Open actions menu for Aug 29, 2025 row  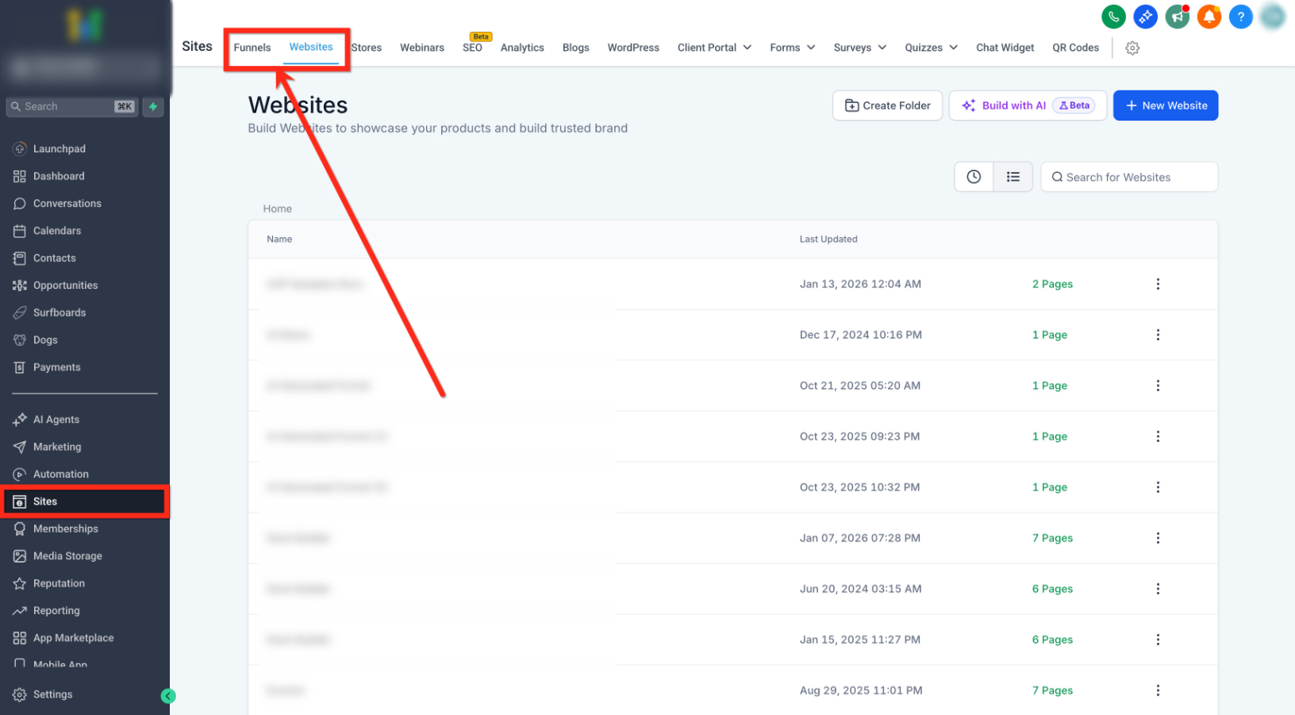[1158, 690]
